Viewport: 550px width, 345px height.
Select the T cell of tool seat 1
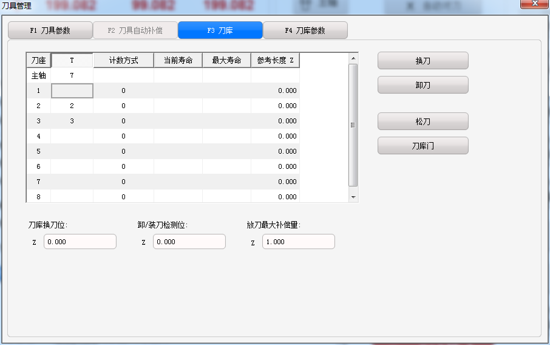[72, 91]
